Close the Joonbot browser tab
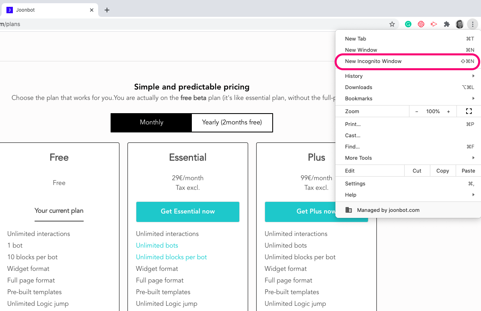481x311 pixels. [x=91, y=10]
